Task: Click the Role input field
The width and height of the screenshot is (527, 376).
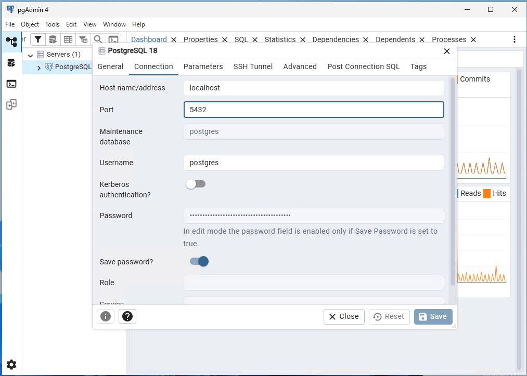Action: 314,283
